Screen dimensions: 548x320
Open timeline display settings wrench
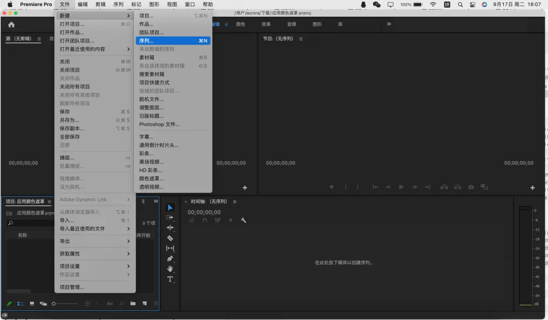tap(244, 220)
